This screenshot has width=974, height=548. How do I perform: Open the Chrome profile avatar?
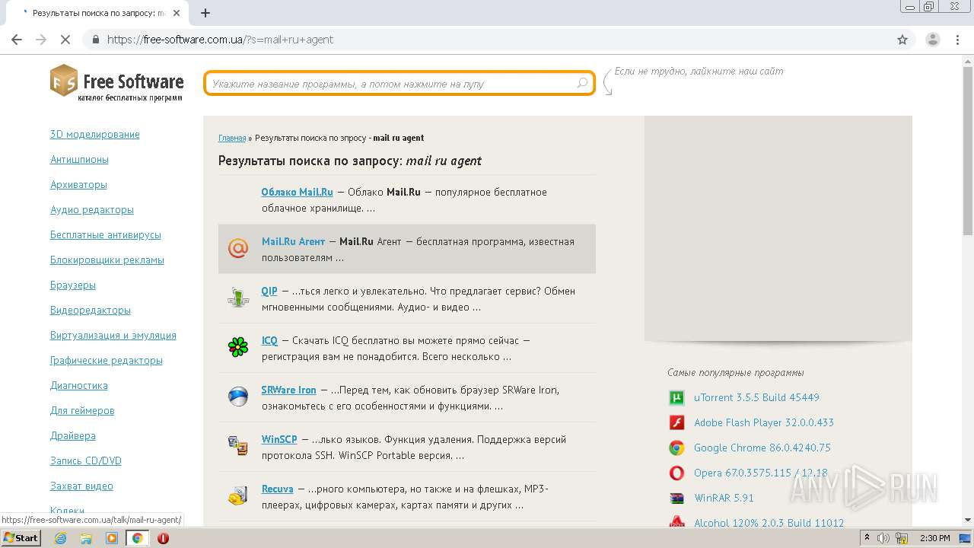pyautogui.click(x=932, y=40)
